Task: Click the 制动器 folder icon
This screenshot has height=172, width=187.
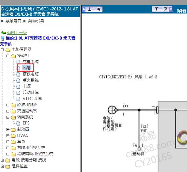Action: coord(13,130)
